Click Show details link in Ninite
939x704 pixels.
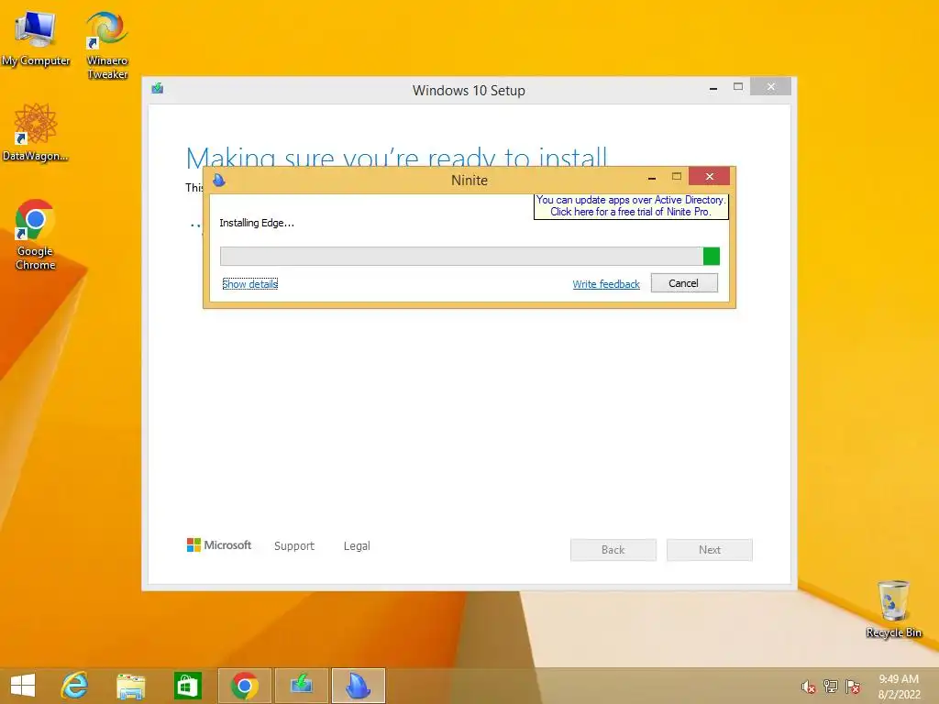pyautogui.click(x=249, y=284)
